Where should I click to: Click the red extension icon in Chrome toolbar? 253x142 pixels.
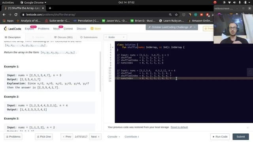click(x=201, y=15)
